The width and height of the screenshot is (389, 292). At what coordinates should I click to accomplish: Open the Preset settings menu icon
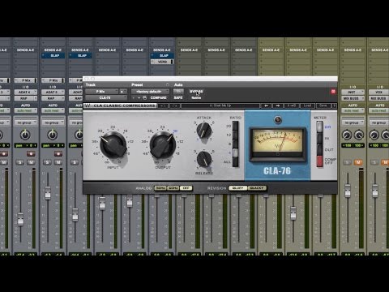(167, 85)
